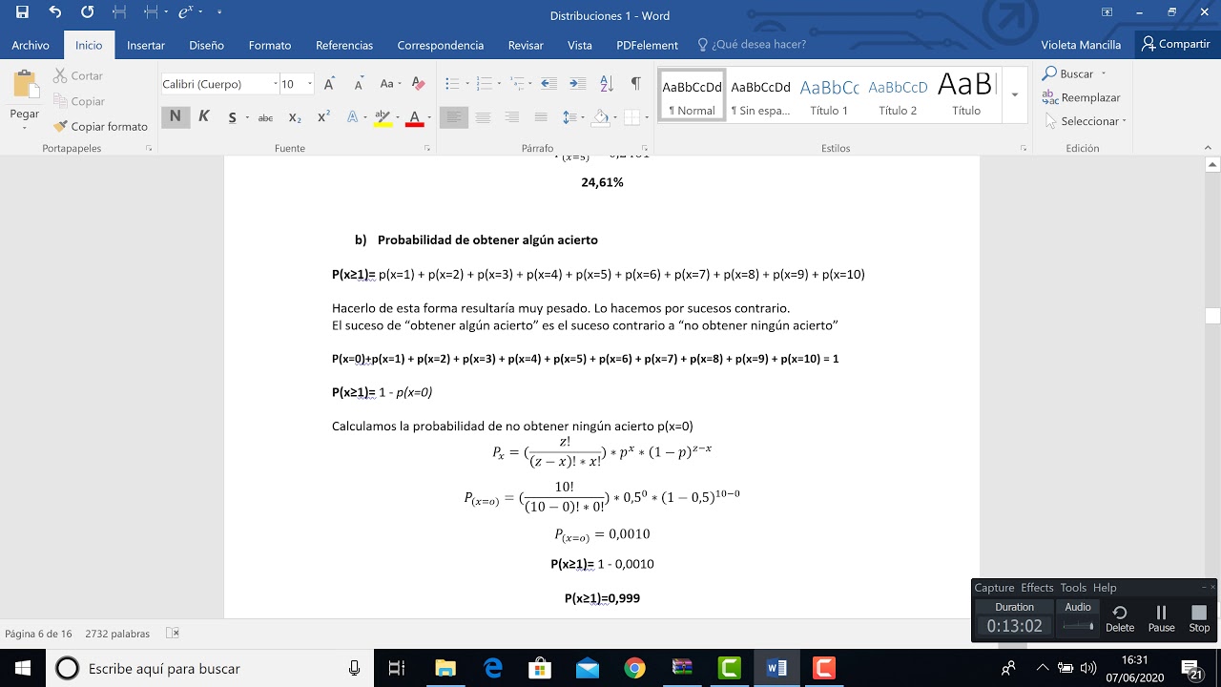The image size is (1221, 687).
Task: Toggle bold (N) formatting
Action: 176,116
